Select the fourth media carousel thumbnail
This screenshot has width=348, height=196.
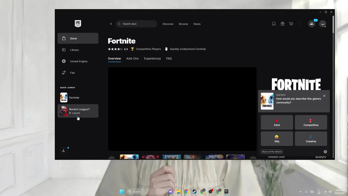193,157
